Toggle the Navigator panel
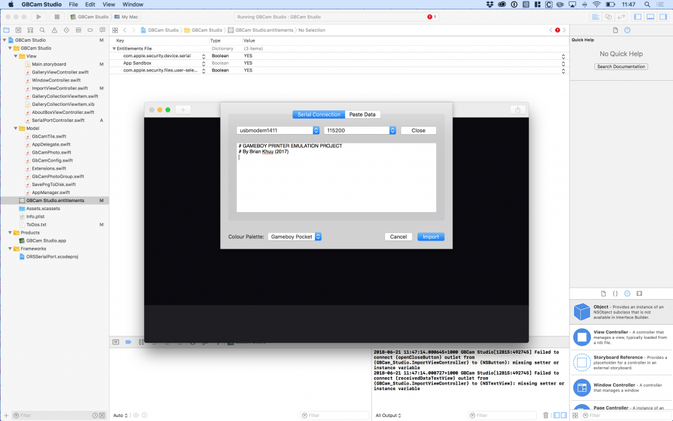 point(638,17)
